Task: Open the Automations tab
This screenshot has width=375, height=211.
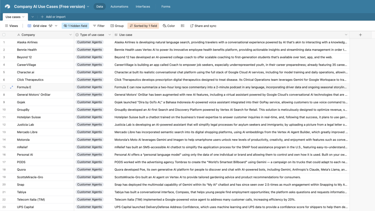Action: click(119, 6)
